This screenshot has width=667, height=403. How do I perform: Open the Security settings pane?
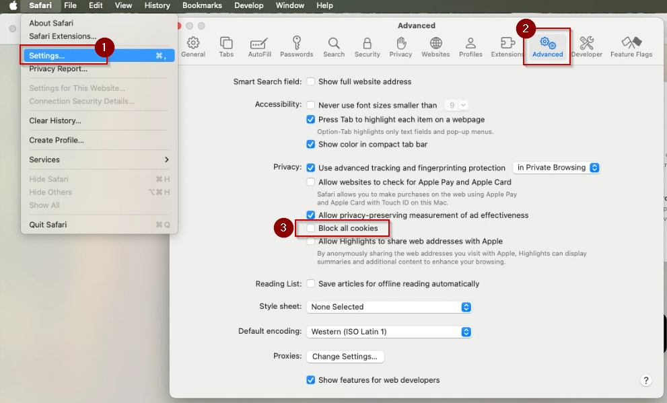coord(367,45)
